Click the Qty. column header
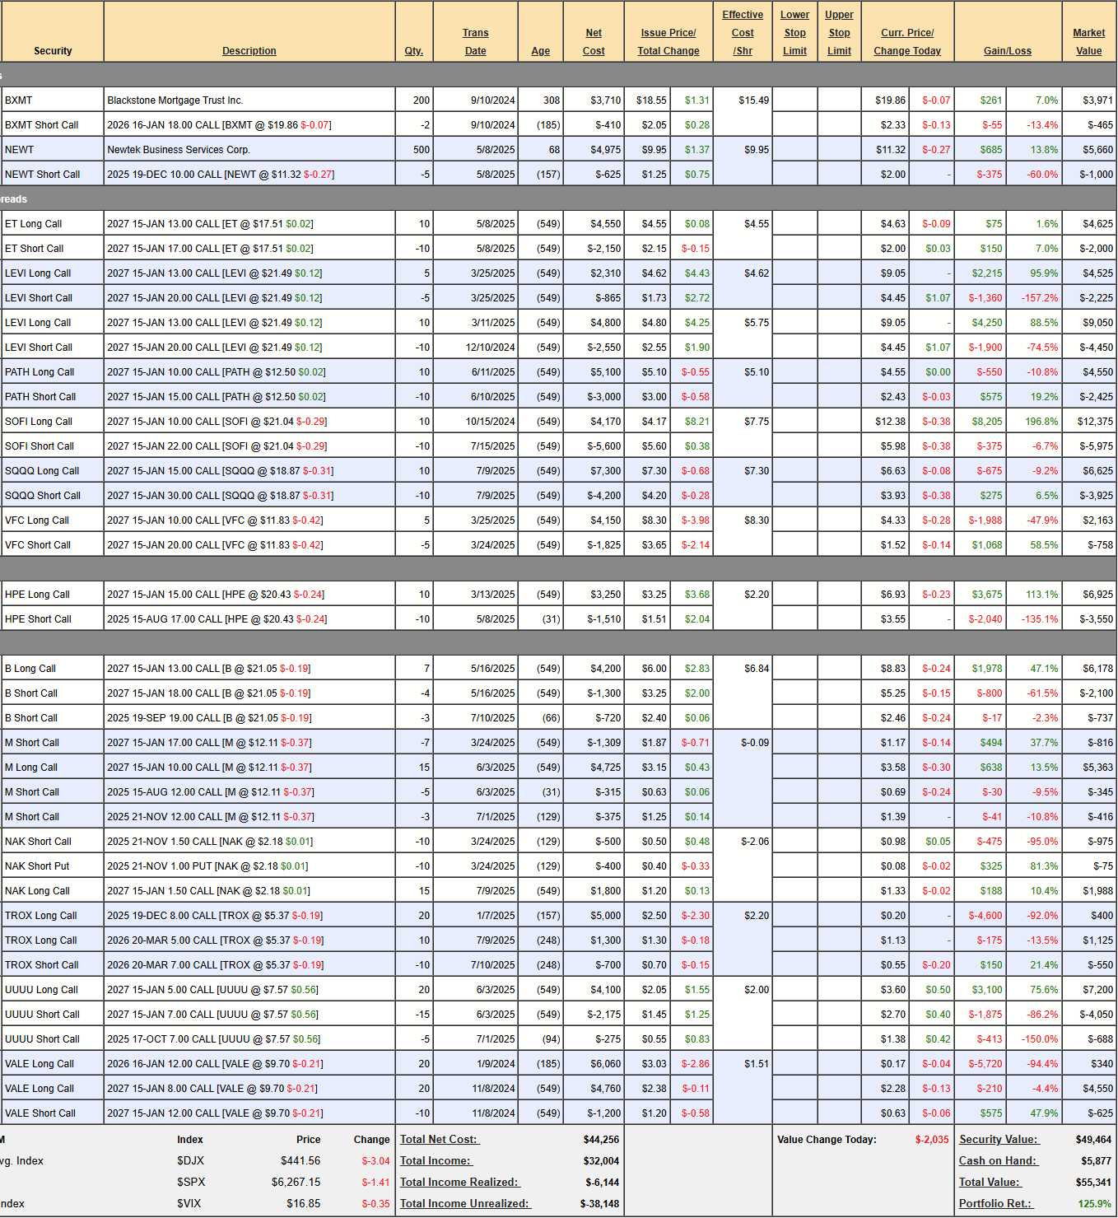The image size is (1118, 1218). [413, 51]
